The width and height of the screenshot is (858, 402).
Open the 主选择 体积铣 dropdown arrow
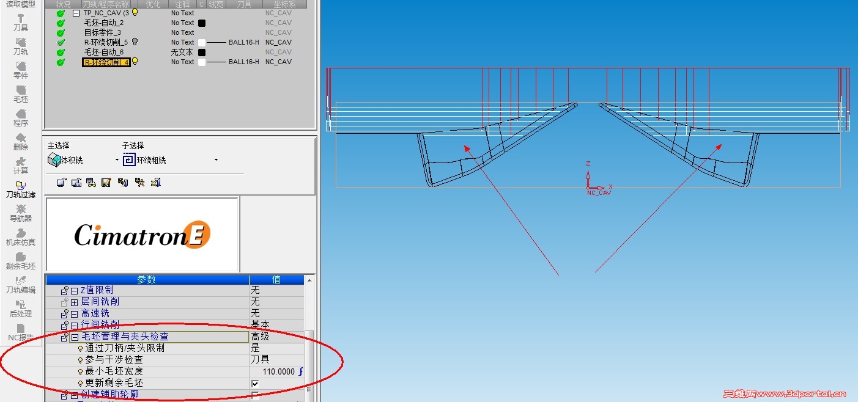(x=117, y=160)
